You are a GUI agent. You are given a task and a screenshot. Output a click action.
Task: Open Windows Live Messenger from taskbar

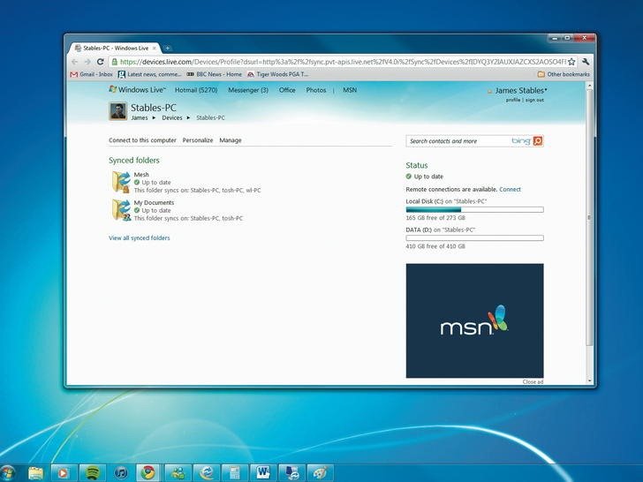point(178,473)
